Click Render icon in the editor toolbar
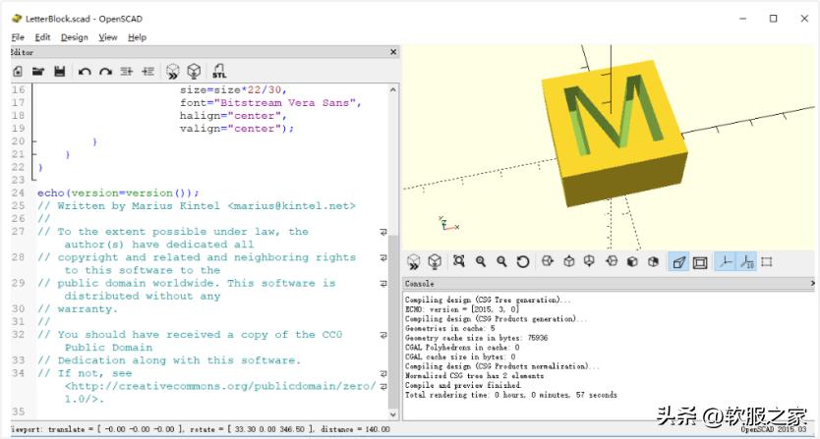Viewport: 820px width, 439px height. 195,72
